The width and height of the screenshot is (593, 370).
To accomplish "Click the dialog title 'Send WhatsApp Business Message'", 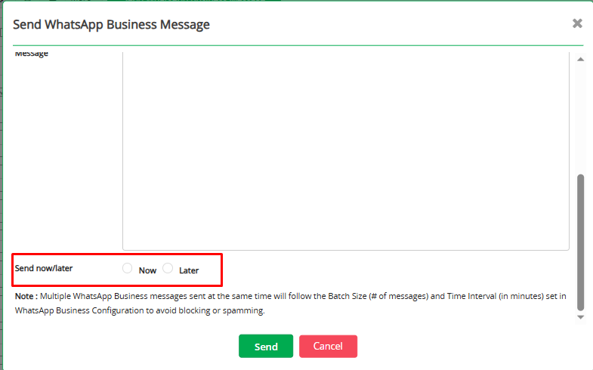I will (x=111, y=25).
